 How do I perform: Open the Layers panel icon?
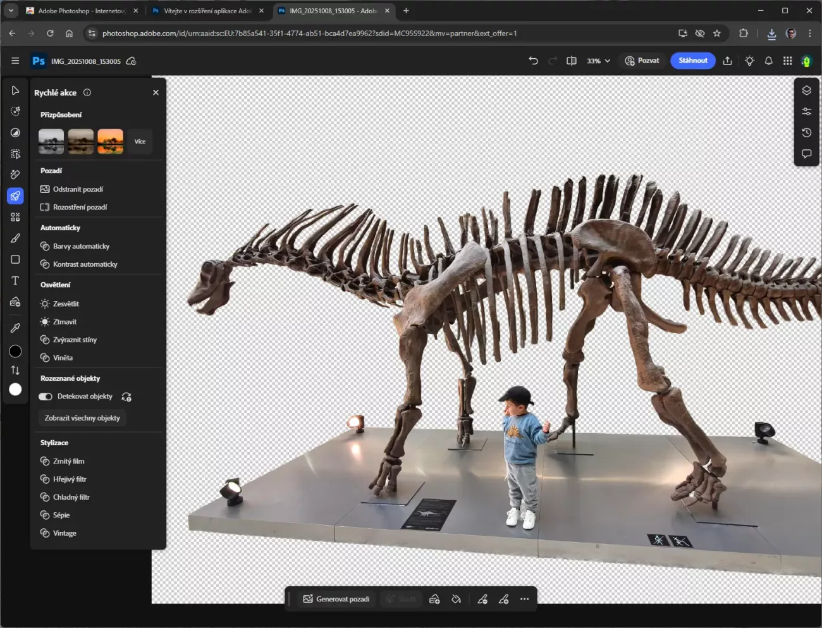pyautogui.click(x=806, y=90)
